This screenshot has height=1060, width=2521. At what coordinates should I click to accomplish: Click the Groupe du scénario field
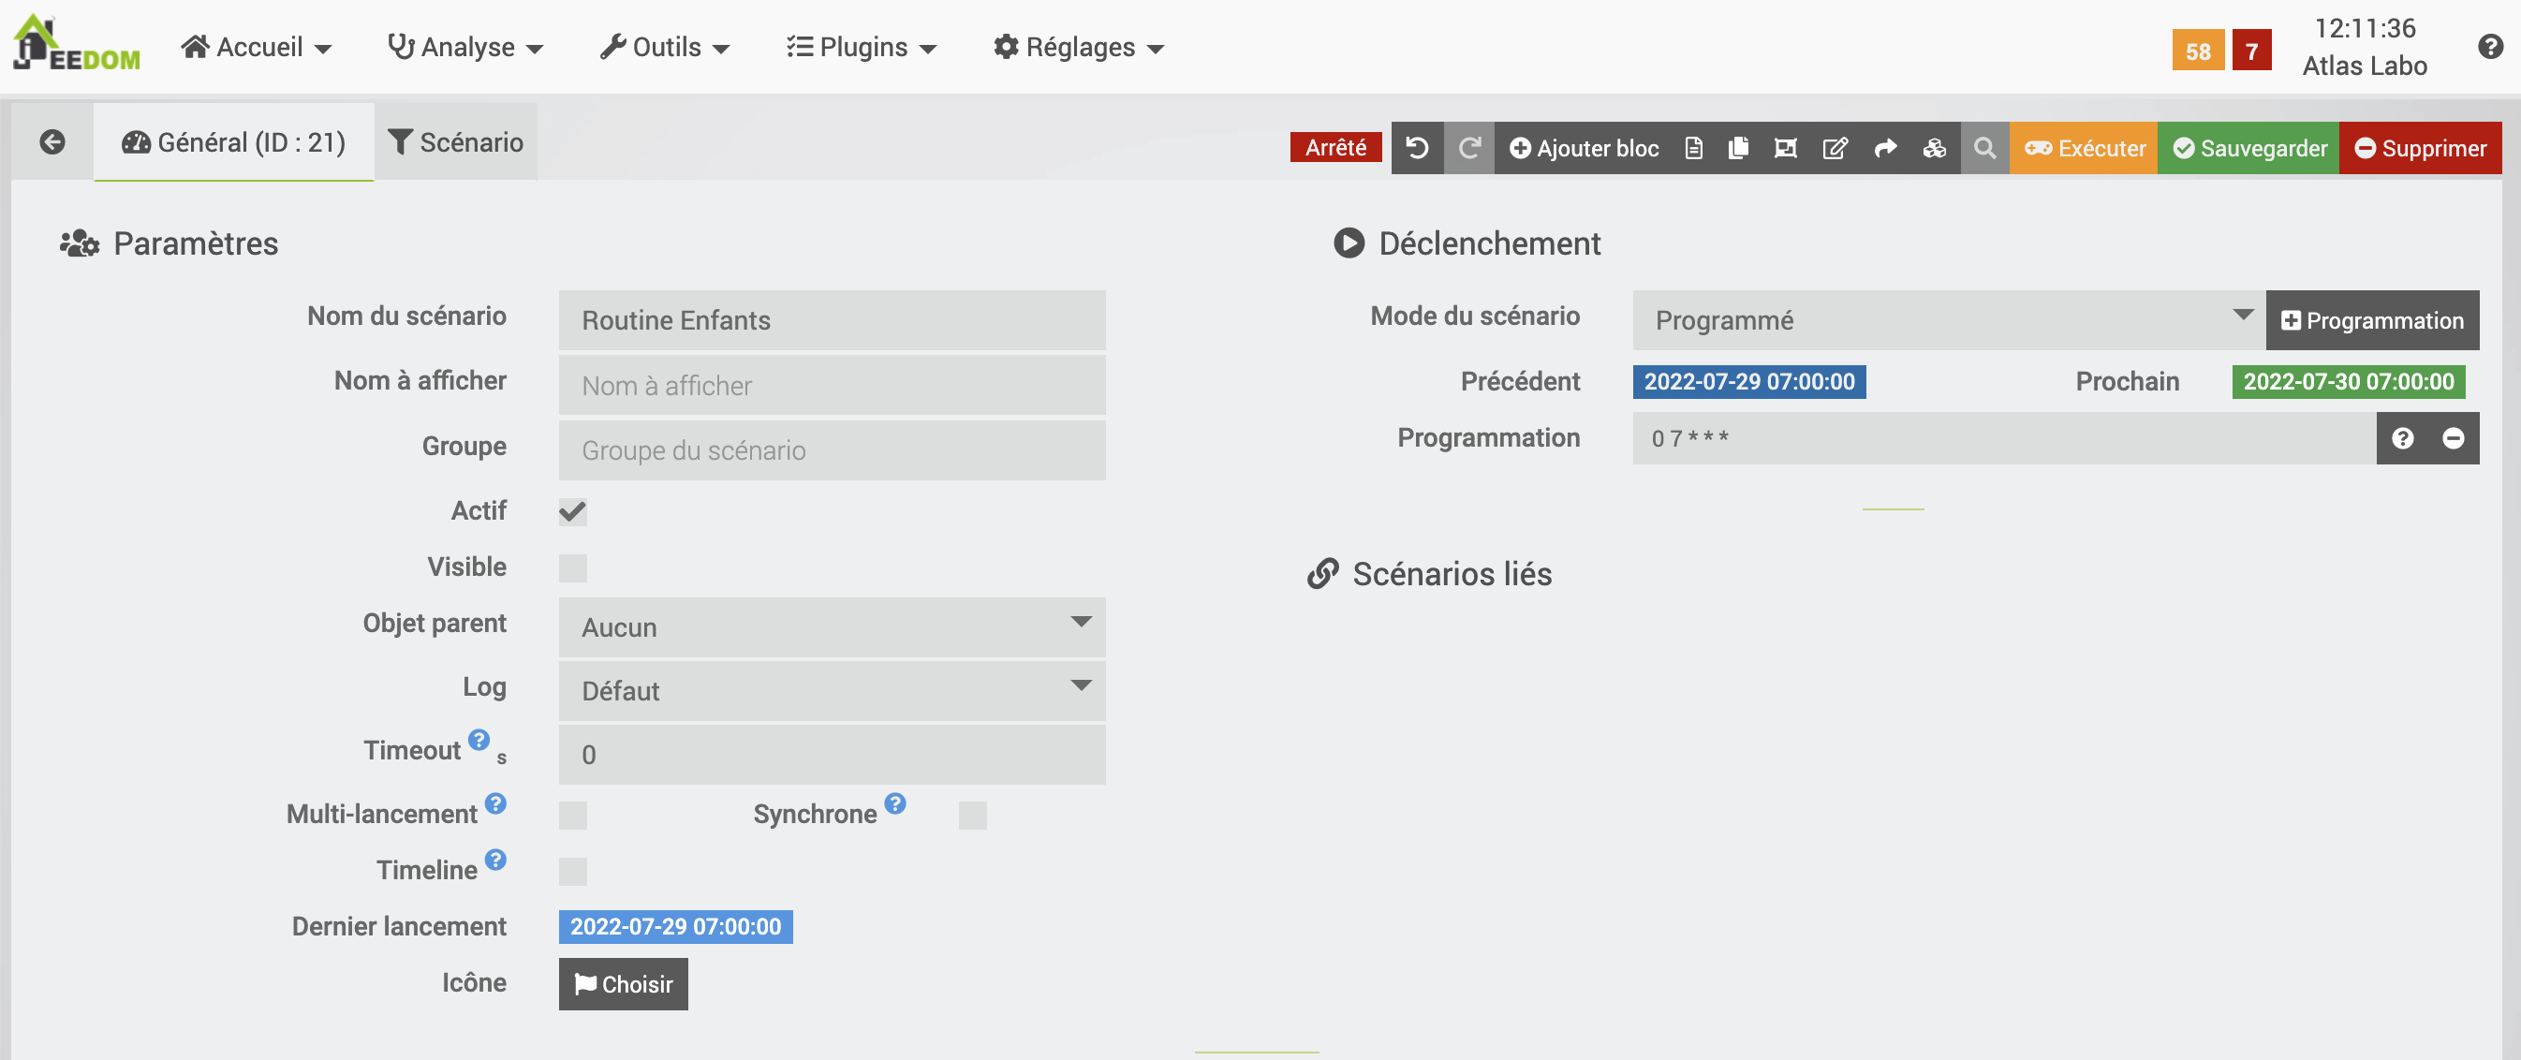tap(832, 450)
